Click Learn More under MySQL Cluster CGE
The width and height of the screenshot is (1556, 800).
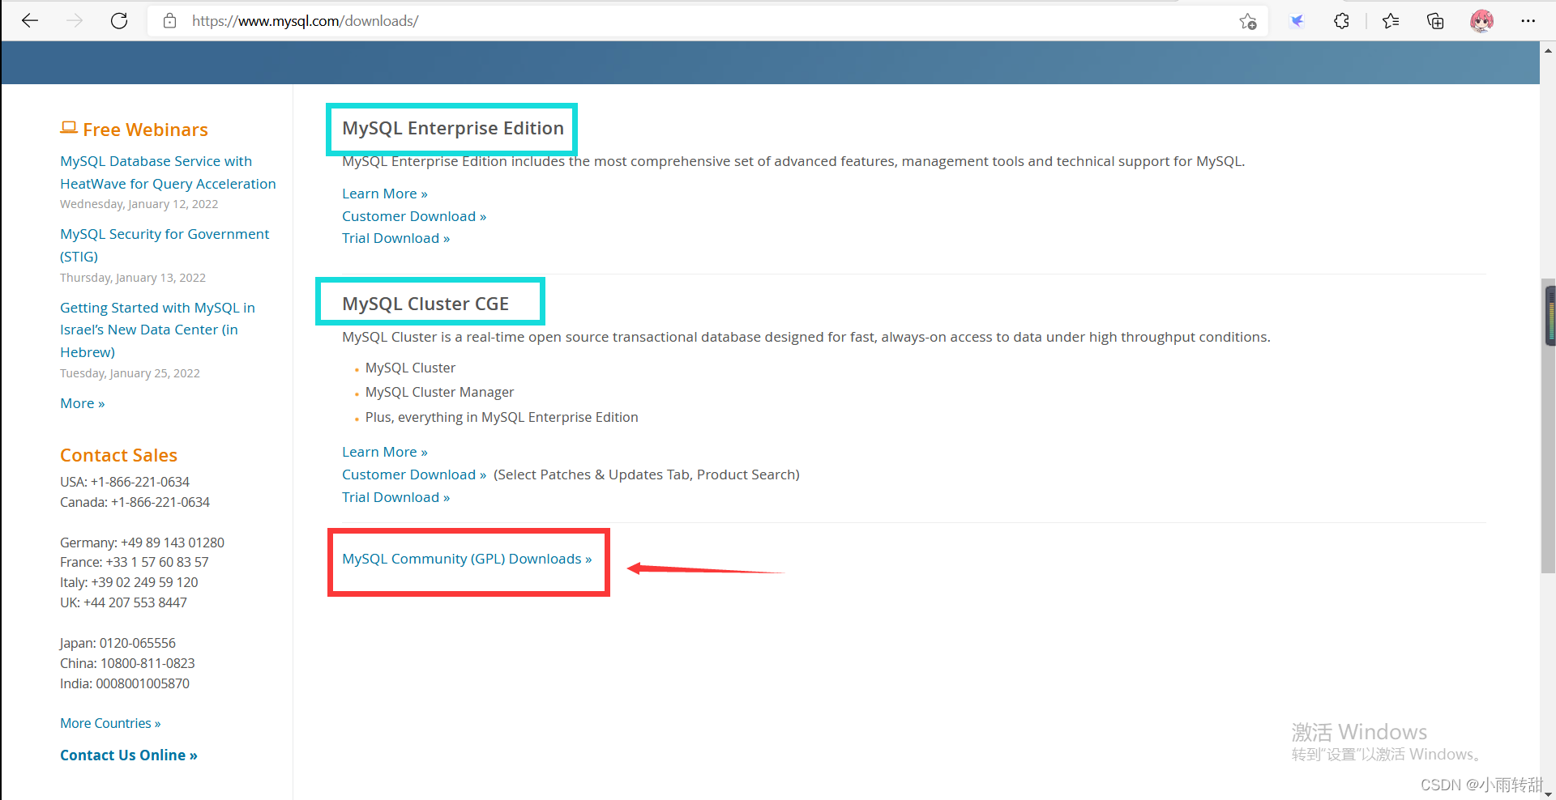[x=384, y=452]
